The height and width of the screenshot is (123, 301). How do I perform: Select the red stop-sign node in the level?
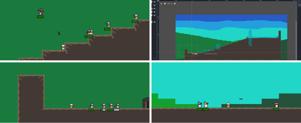pos(193,54)
